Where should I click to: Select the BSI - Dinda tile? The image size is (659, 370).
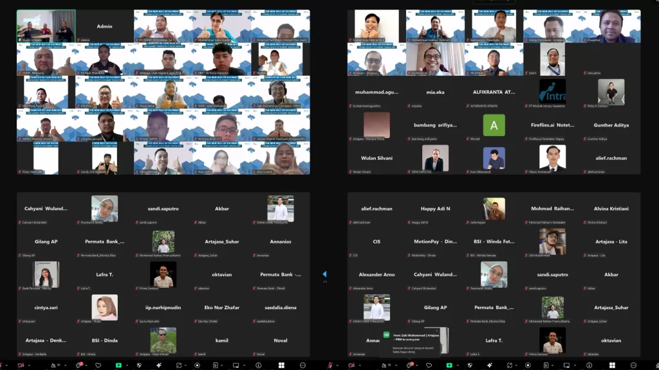105,340
